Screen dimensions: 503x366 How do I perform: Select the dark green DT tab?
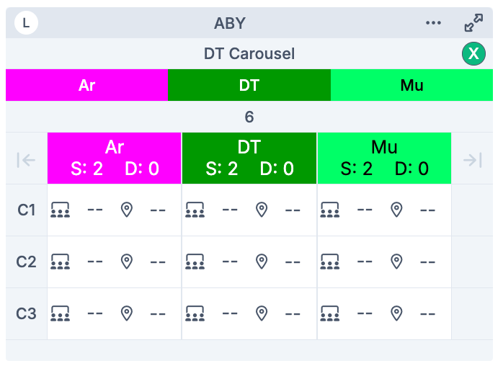[x=249, y=85]
